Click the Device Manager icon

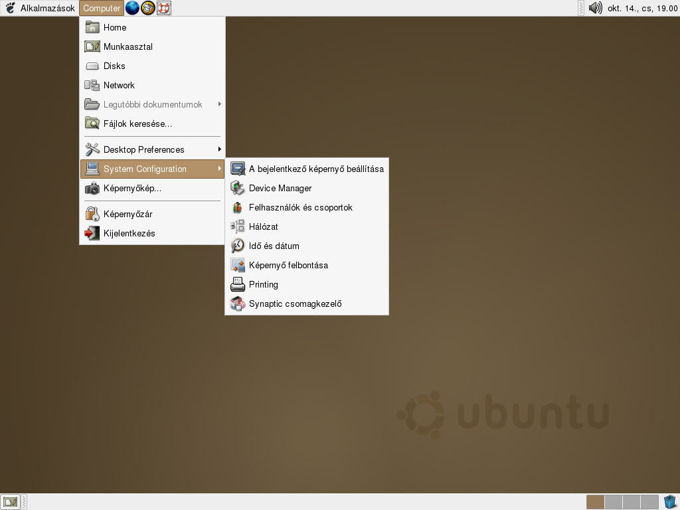pyautogui.click(x=238, y=188)
